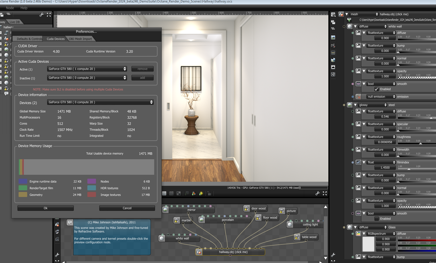Click the padlock icon in render toolbar
This screenshot has height=263, width=436.
(209, 193)
